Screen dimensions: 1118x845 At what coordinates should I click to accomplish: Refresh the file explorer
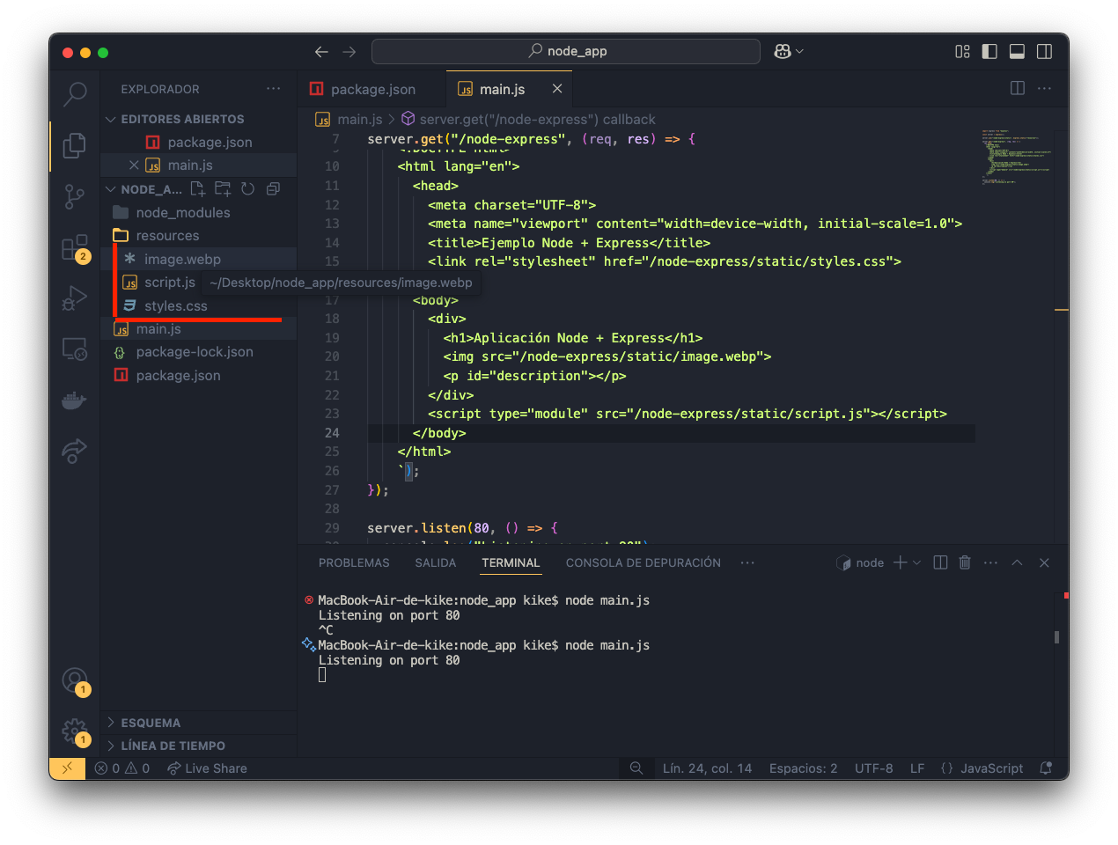[x=248, y=188]
